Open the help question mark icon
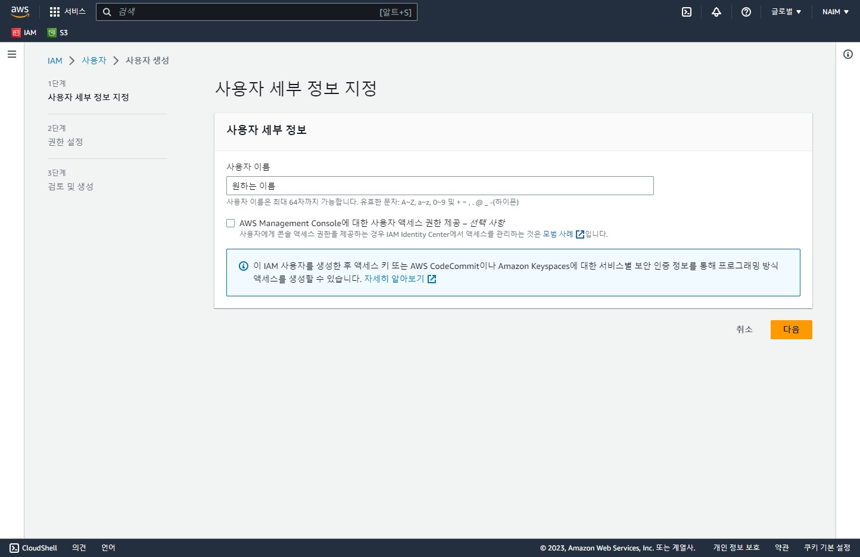The width and height of the screenshot is (860, 557). coord(746,12)
